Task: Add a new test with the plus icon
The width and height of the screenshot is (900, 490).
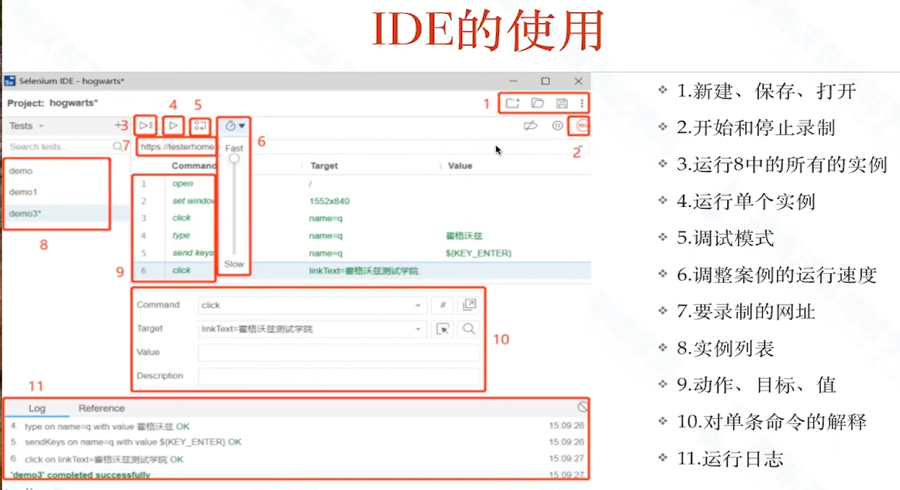Action: (118, 126)
